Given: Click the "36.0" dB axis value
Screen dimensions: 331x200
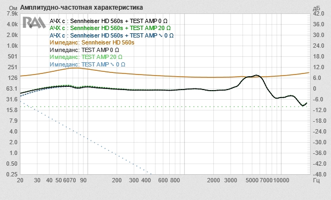Looking at the screenshot, I should (319, 24).
